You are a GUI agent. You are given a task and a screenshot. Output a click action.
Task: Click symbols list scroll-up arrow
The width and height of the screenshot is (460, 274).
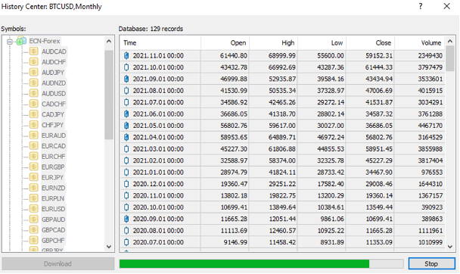[109, 42]
